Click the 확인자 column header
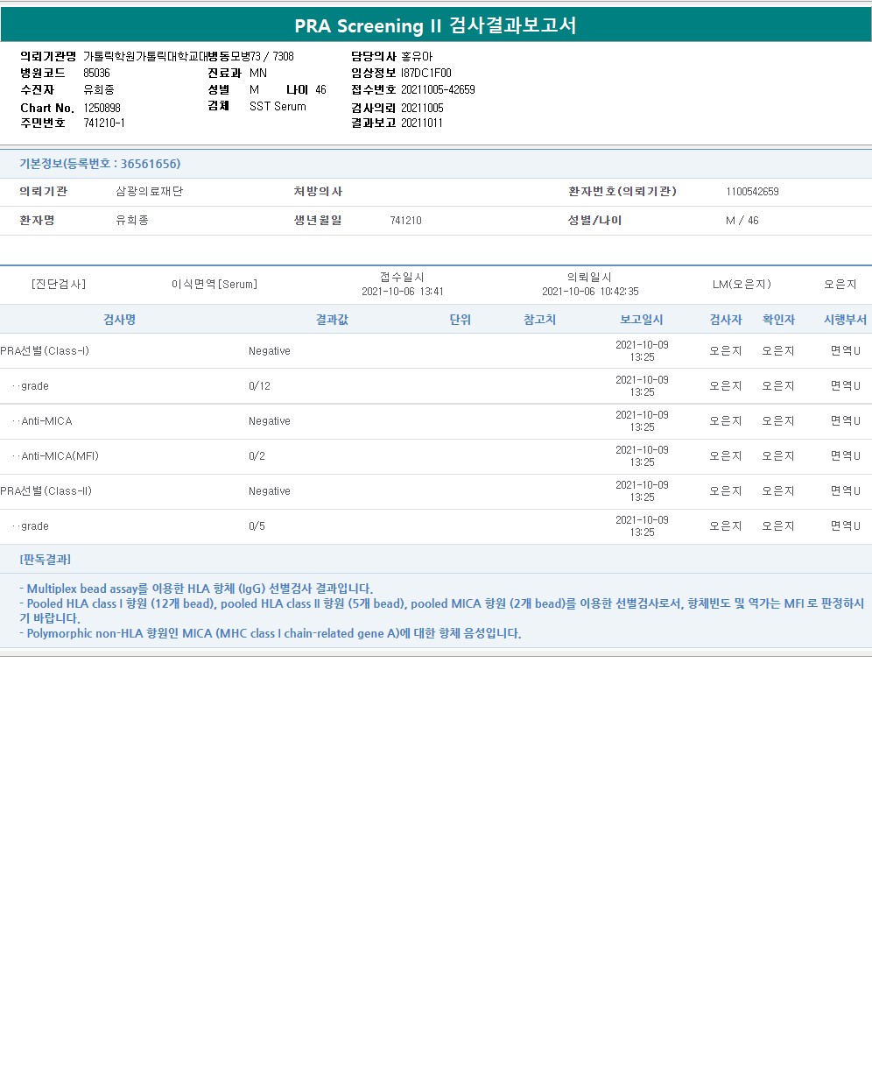The height and width of the screenshot is (1086, 872). (778, 320)
